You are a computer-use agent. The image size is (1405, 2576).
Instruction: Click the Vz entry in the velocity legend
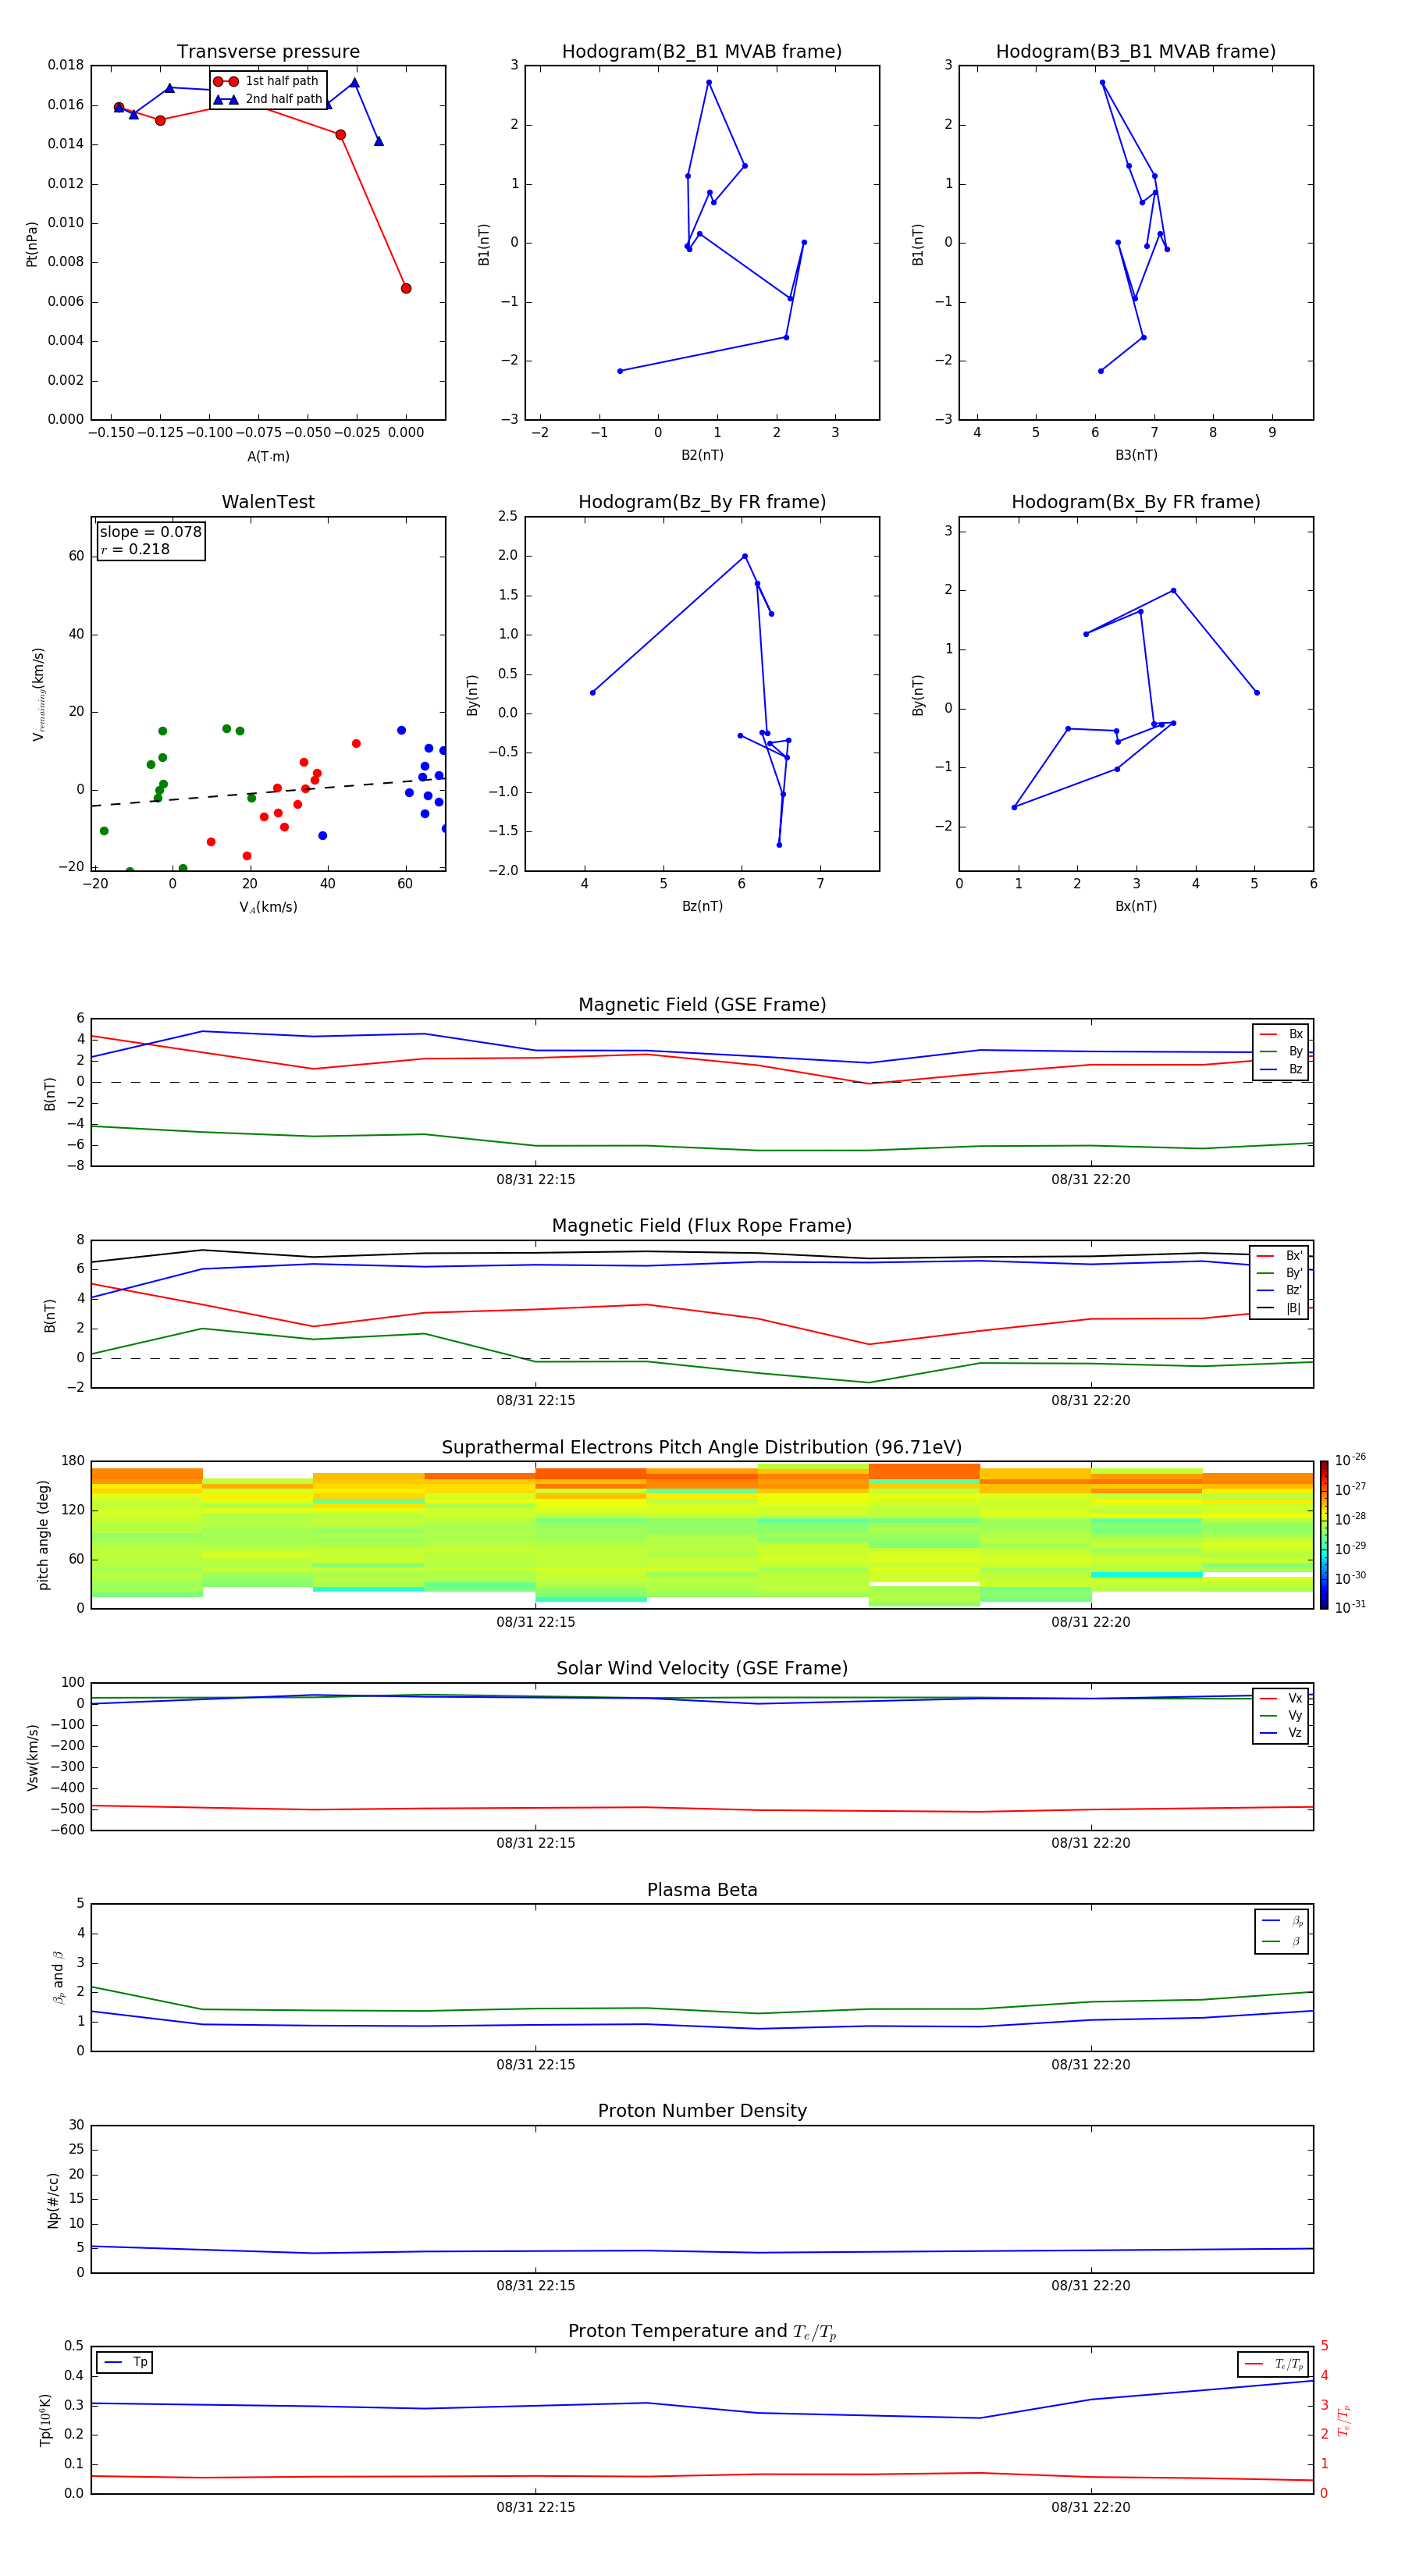click(1281, 1733)
